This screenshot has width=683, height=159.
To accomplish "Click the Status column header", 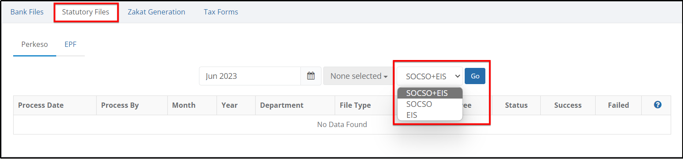I will [x=517, y=105].
